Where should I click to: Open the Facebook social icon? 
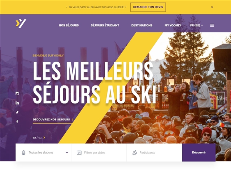pyautogui.click(x=17, y=121)
